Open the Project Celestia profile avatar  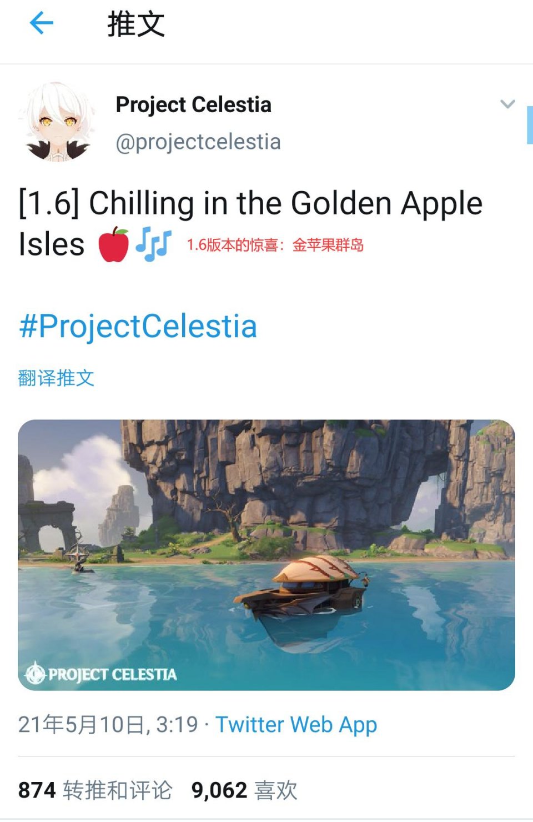58,122
